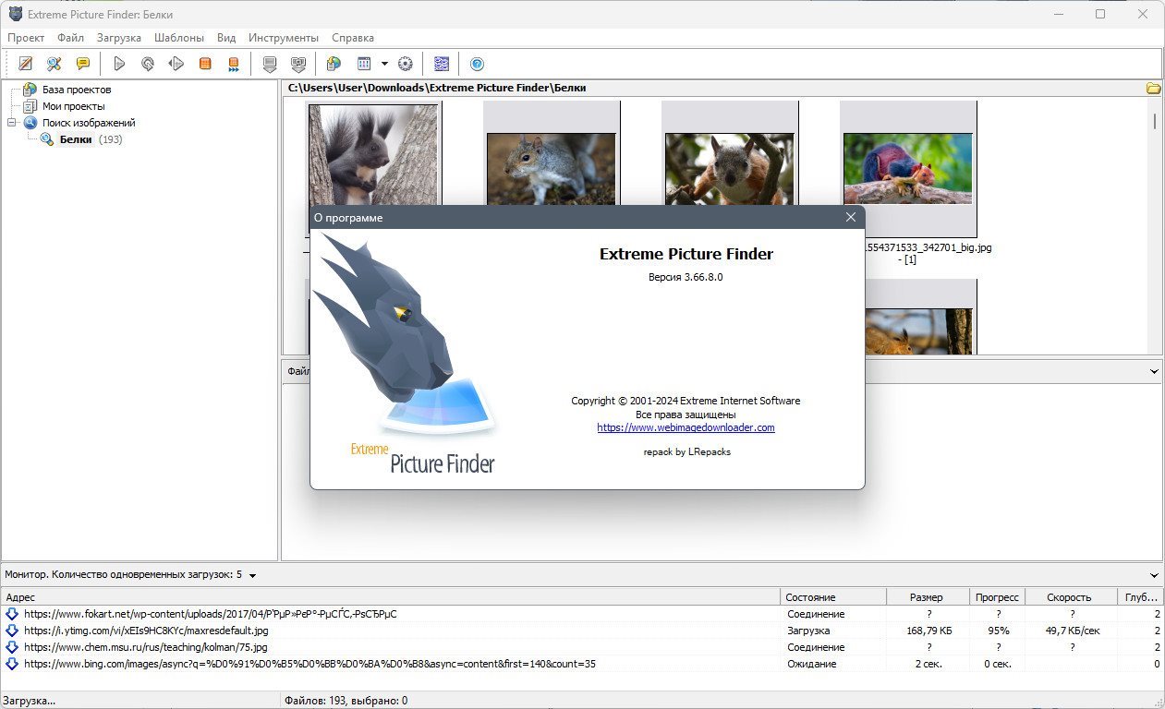Click the yellow comment bubble icon
The image size is (1165, 709).
coord(83,64)
